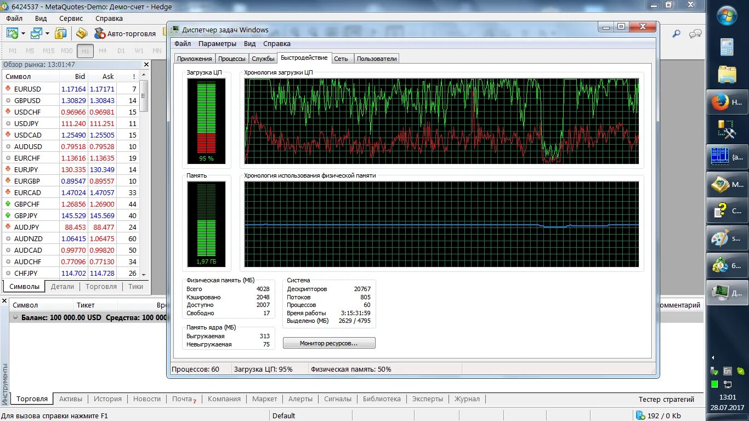Select the M30 timeframe
Screen dimensions: 749x421
[x=66, y=51]
